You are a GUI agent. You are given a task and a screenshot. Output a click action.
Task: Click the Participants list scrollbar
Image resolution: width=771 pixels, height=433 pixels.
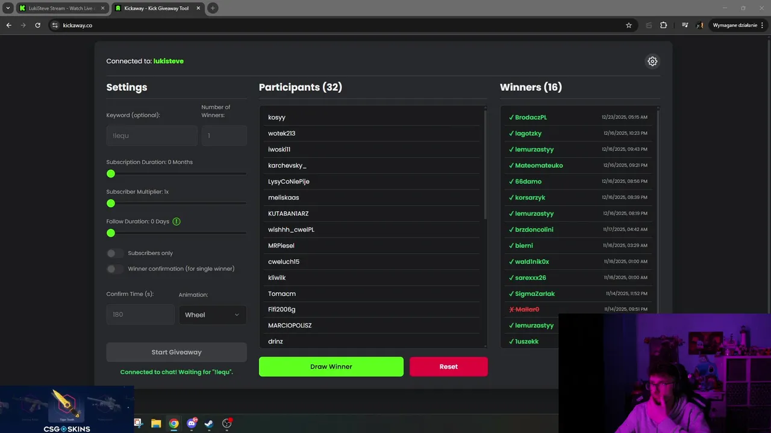[485, 164]
